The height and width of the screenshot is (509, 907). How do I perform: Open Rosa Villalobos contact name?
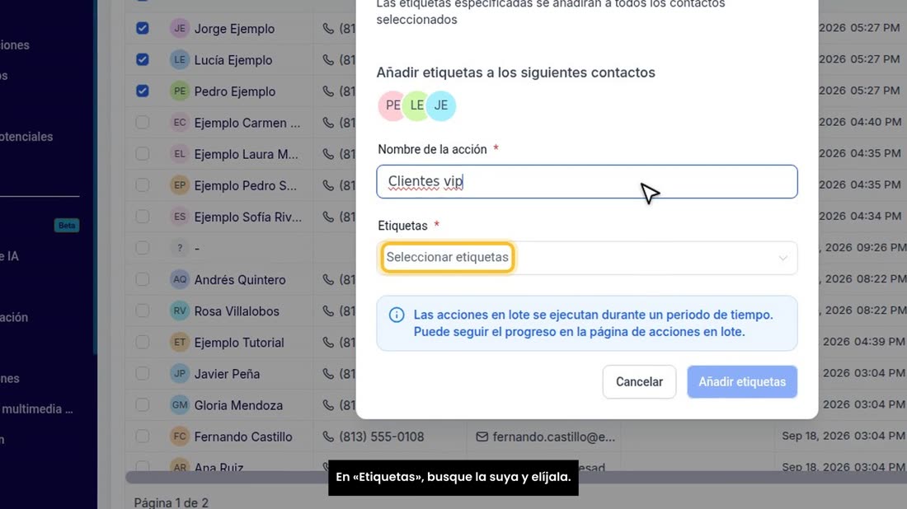tap(237, 311)
